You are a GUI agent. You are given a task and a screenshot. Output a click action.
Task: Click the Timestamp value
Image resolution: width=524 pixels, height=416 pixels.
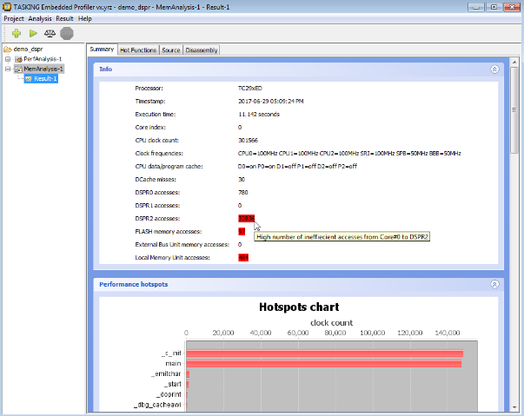(270, 101)
